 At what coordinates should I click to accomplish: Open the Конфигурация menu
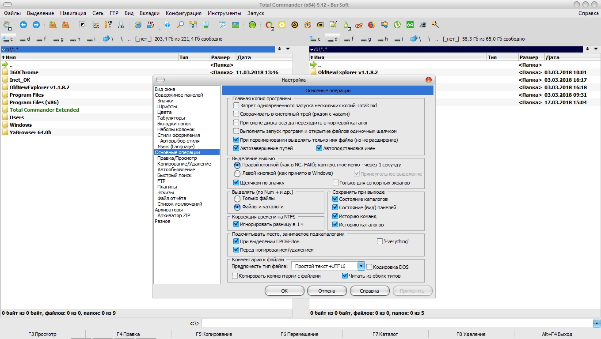184,13
